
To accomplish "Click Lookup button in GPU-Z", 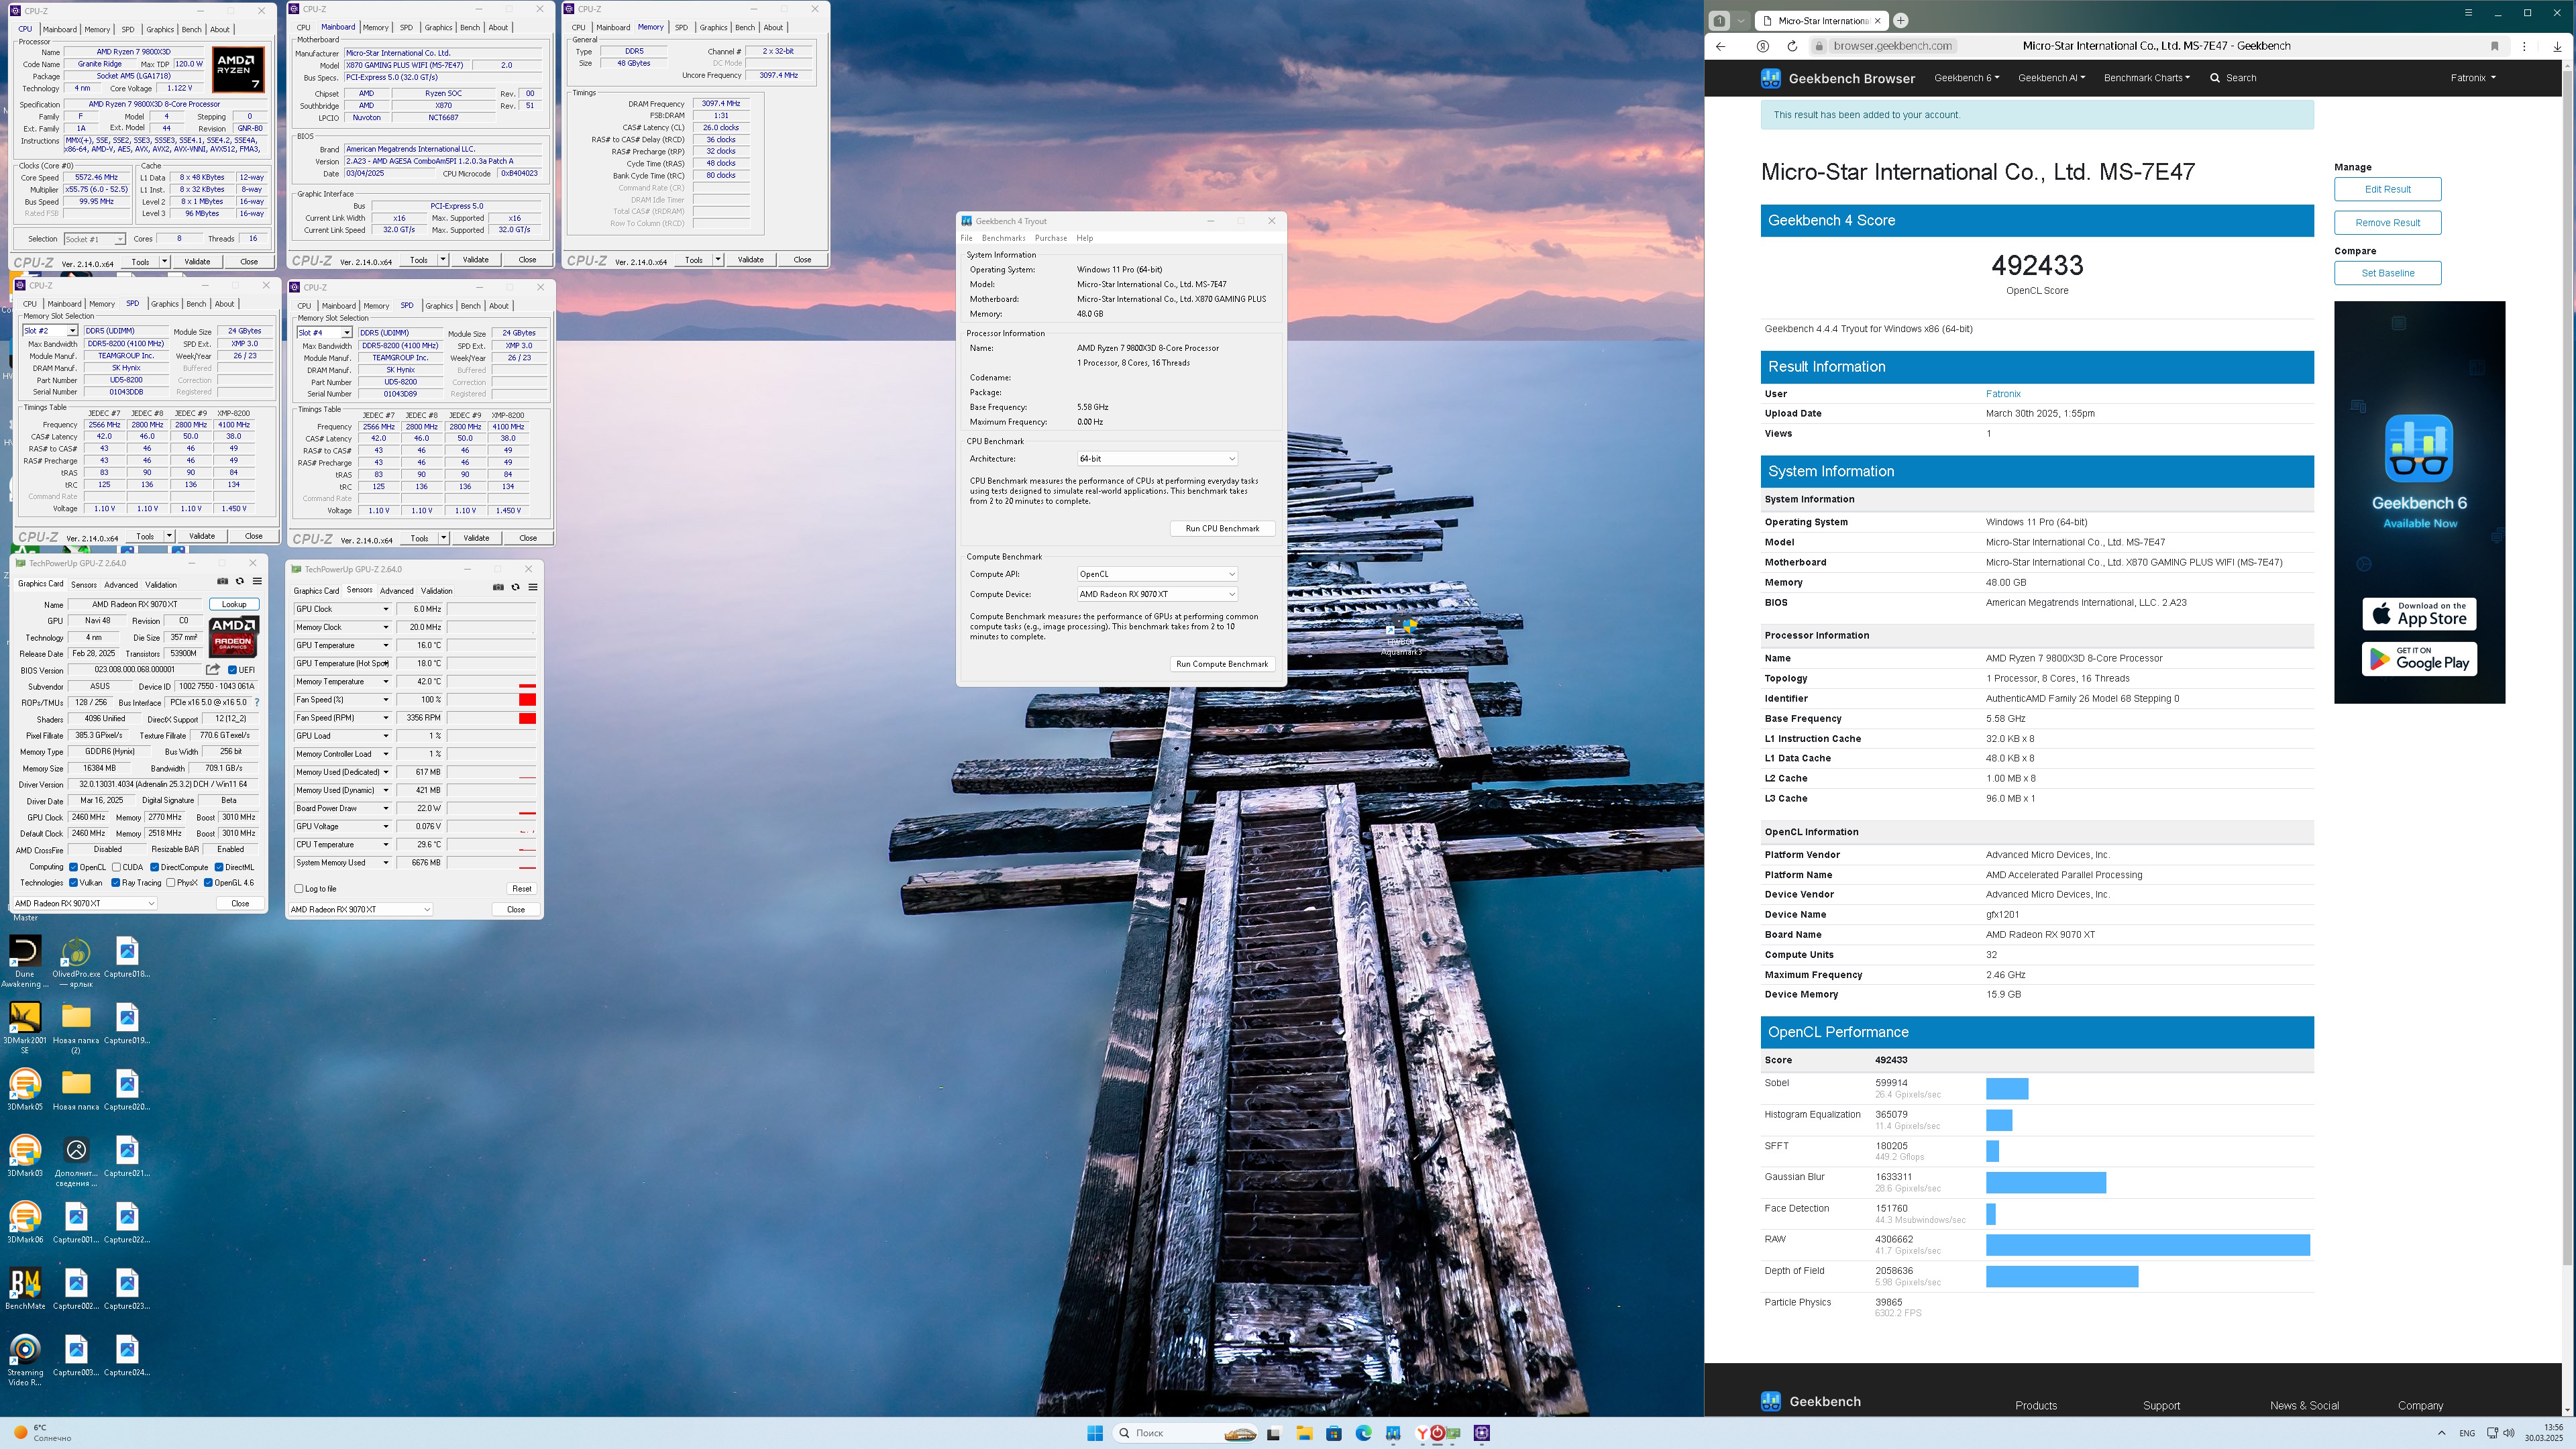I will click(234, 604).
